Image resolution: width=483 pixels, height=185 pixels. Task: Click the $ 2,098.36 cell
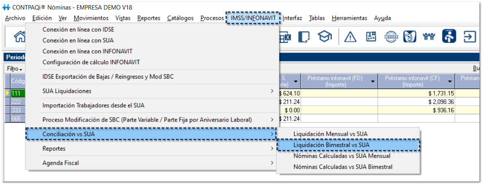point(417,101)
